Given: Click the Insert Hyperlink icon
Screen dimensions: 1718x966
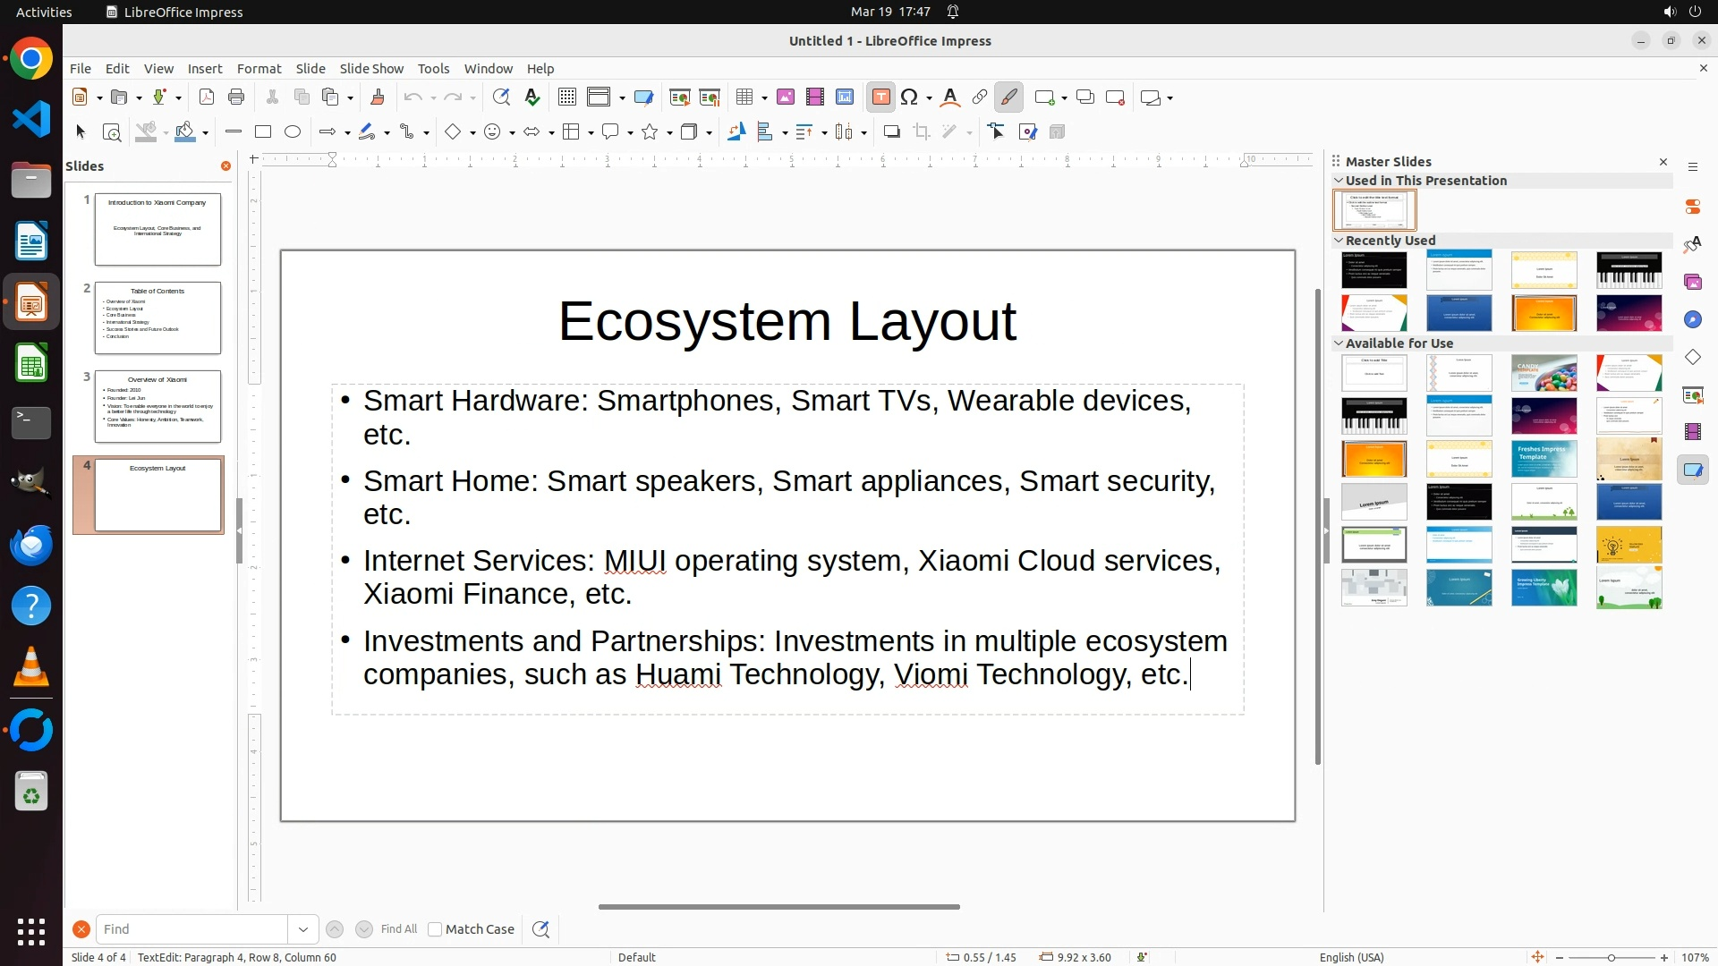Looking at the screenshot, I should pos(980,97).
